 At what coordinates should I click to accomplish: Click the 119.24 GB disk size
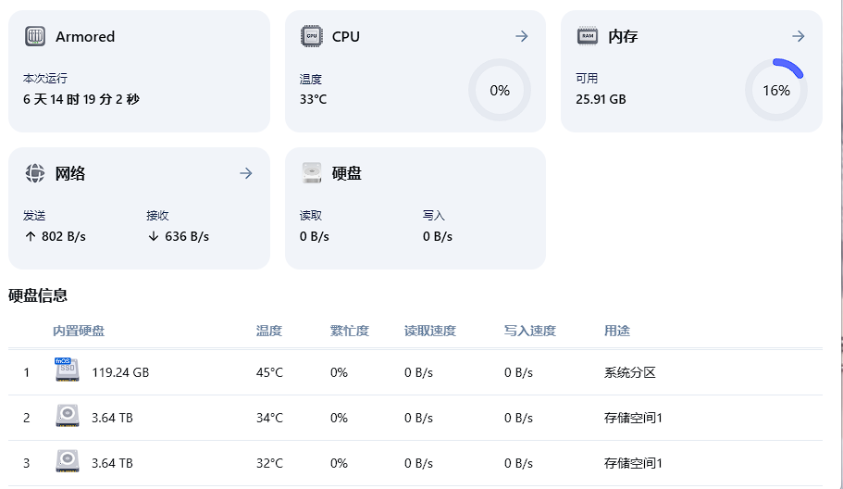click(120, 372)
